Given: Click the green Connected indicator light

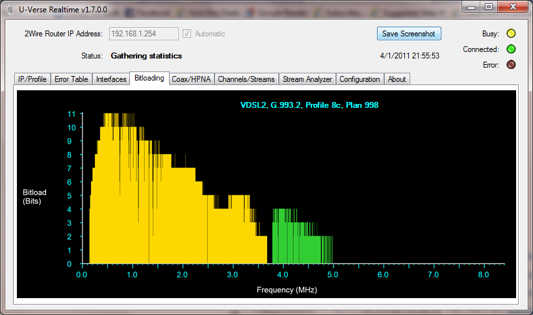Looking at the screenshot, I should [511, 49].
